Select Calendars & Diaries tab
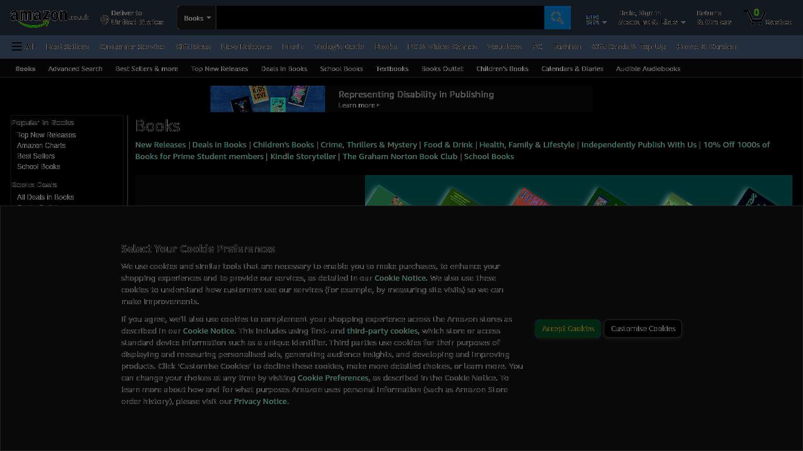This screenshot has width=803, height=451. point(572,69)
